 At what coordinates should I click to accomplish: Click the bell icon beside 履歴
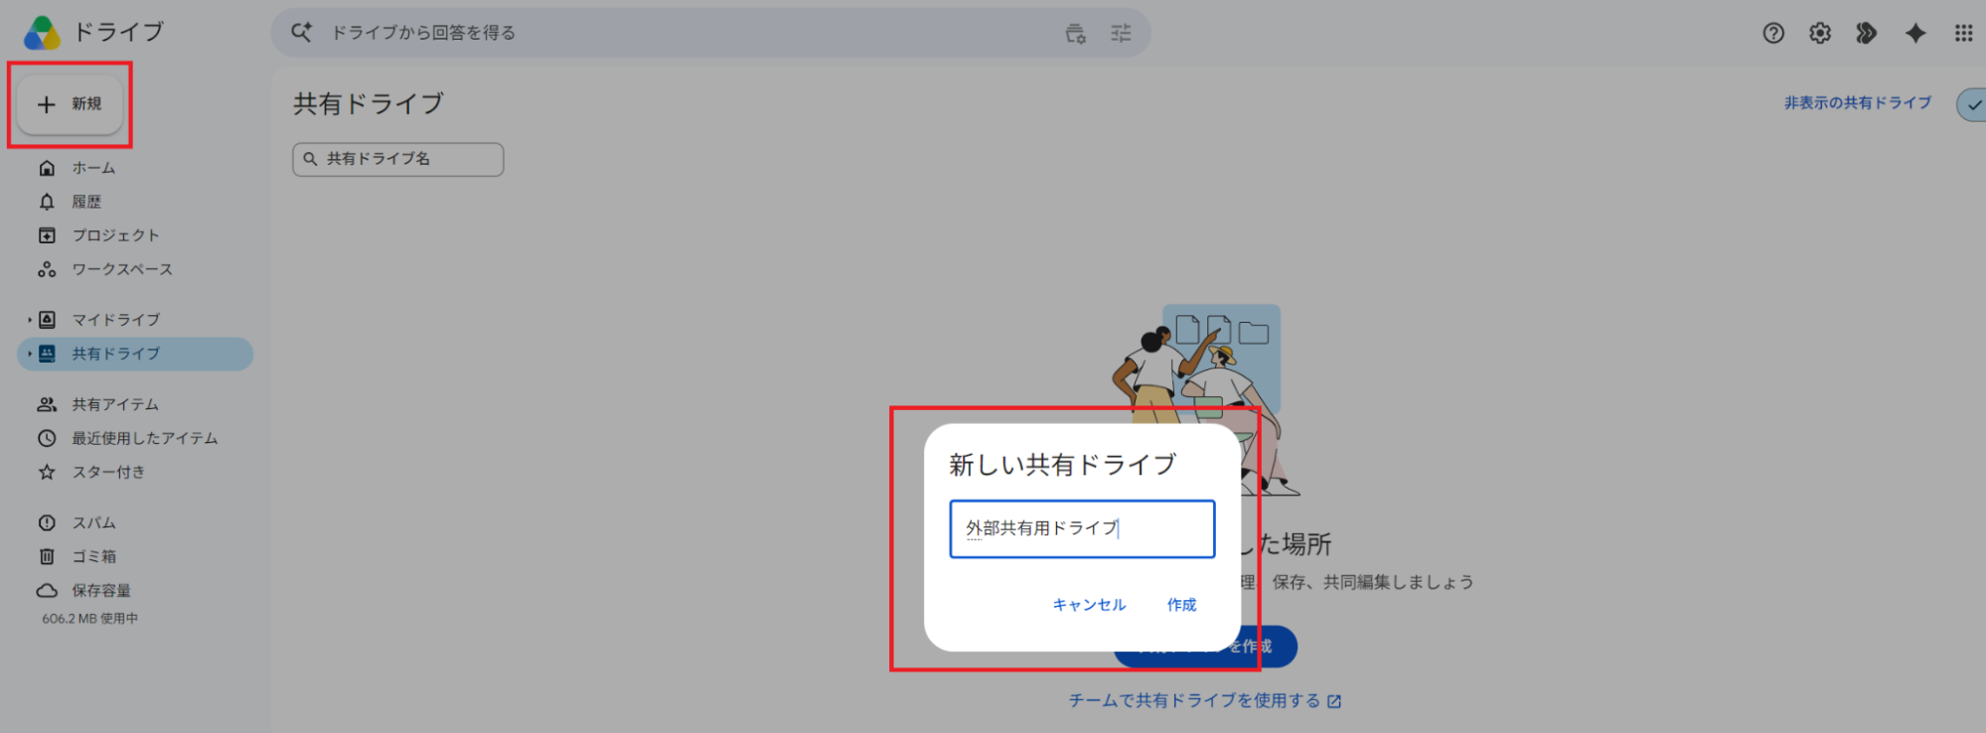point(47,202)
